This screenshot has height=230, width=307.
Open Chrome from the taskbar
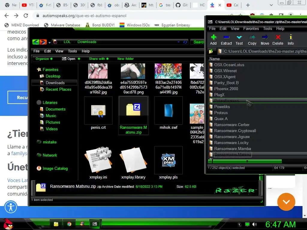click(69, 224)
